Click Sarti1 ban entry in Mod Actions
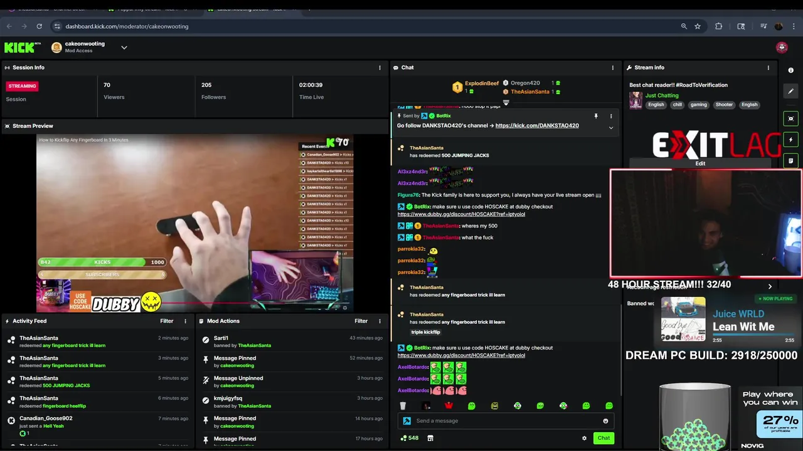Image resolution: width=803 pixels, height=451 pixels. pyautogui.click(x=292, y=341)
